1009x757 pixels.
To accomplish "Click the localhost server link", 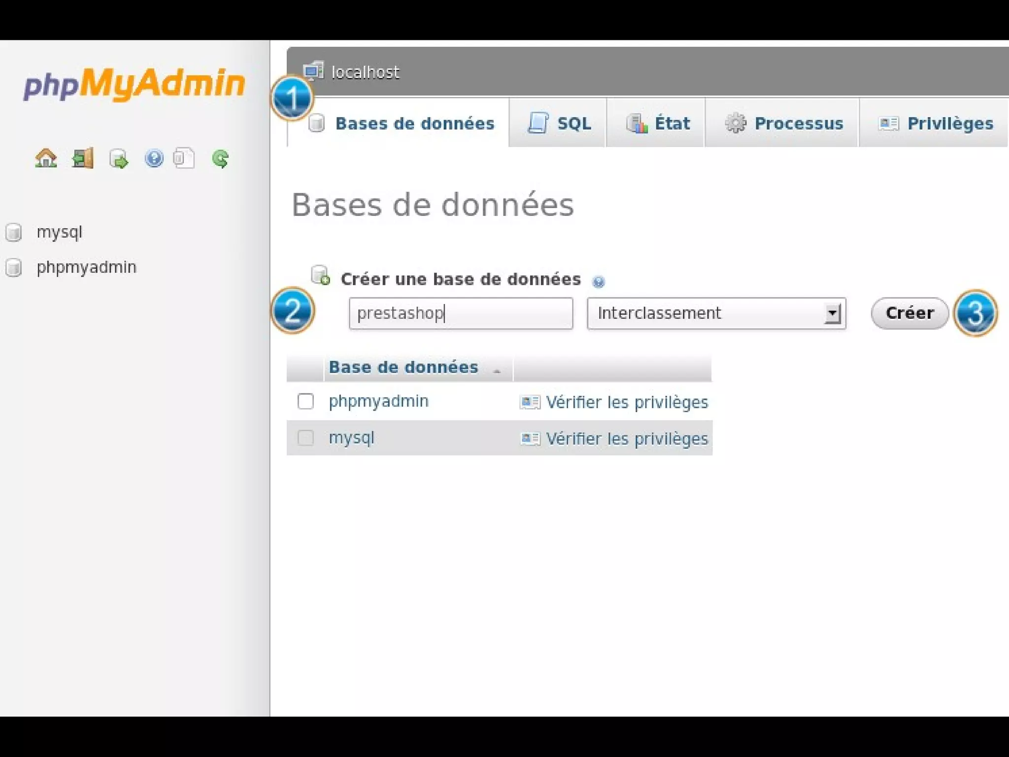I will [x=365, y=72].
